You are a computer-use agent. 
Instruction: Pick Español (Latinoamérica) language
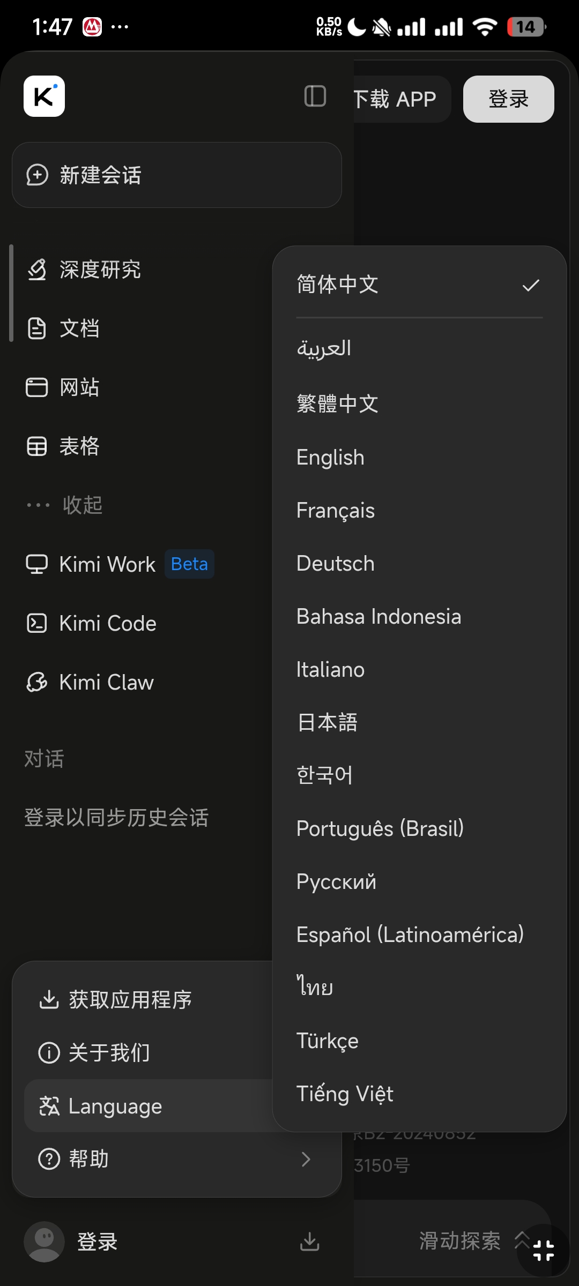point(419,934)
